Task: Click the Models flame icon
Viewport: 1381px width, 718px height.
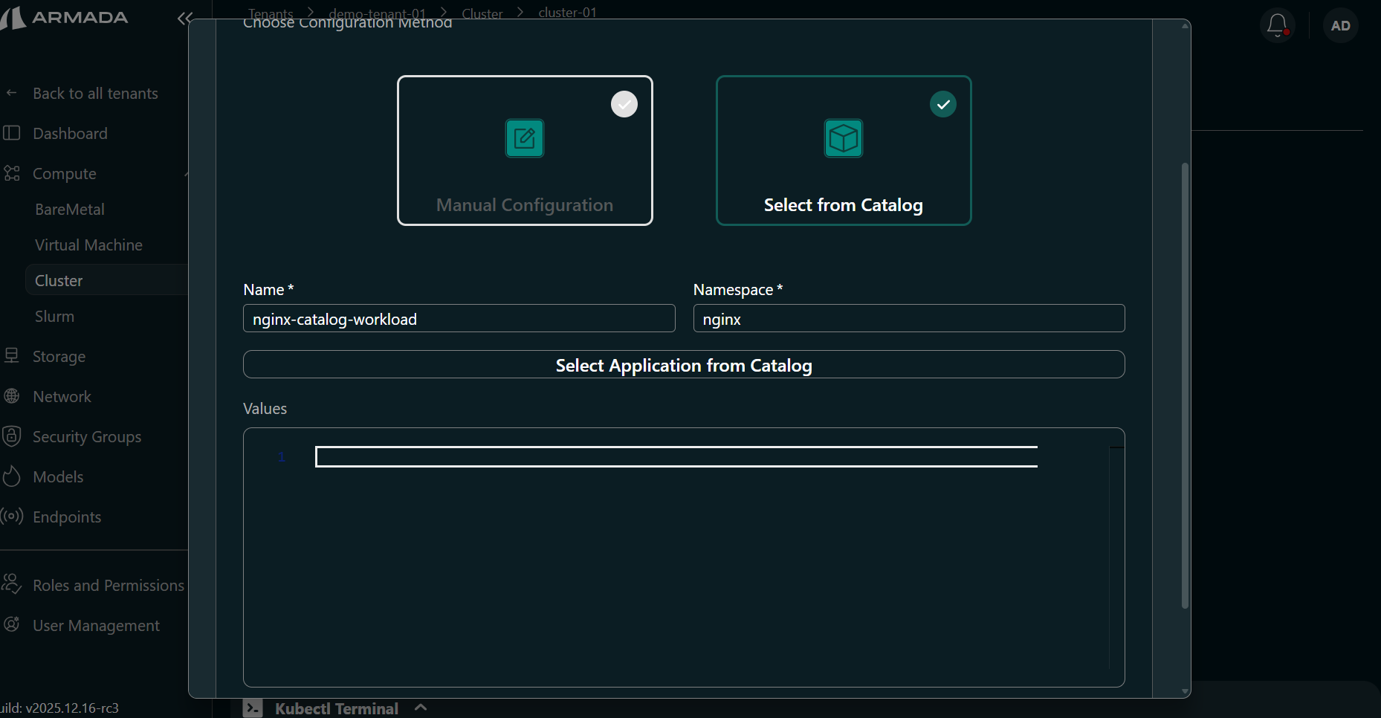Action: pyautogui.click(x=12, y=476)
